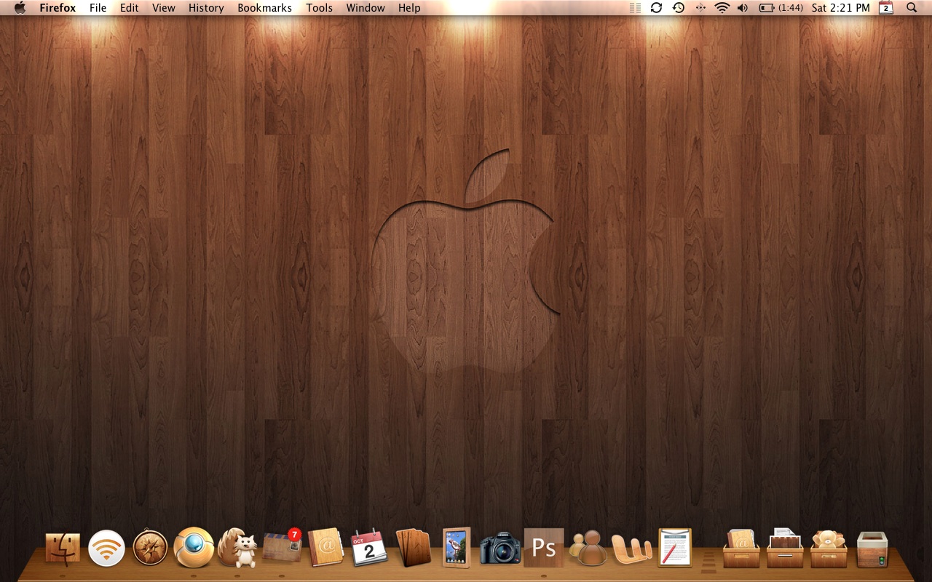The image size is (932, 582).
Task: Open Mail with 7 unread badge
Action: click(x=283, y=546)
